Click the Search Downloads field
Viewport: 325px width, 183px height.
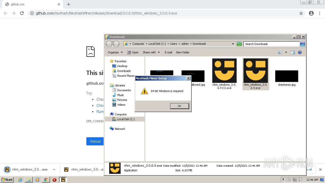[271, 44]
